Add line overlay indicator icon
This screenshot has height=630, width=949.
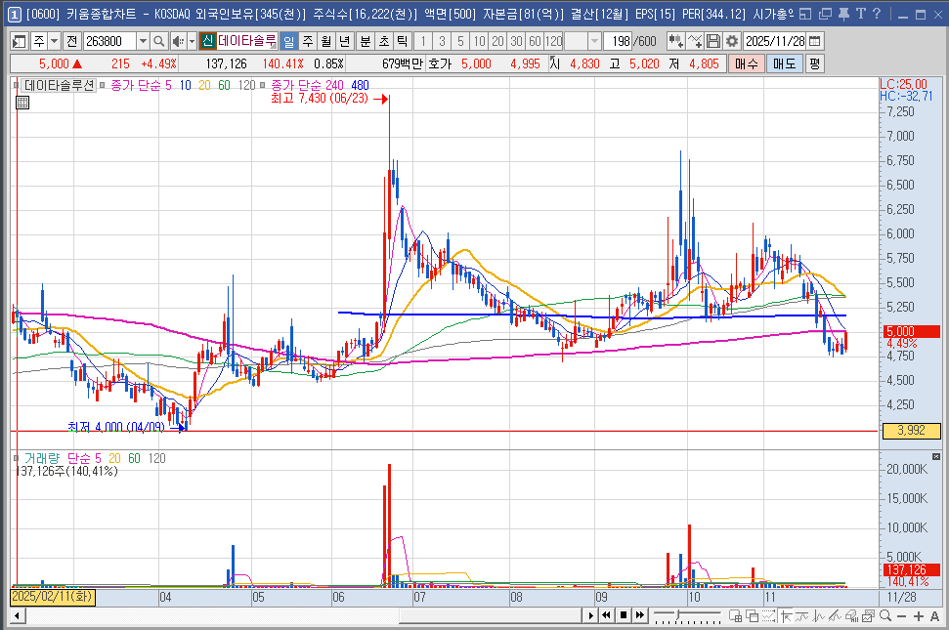695,41
